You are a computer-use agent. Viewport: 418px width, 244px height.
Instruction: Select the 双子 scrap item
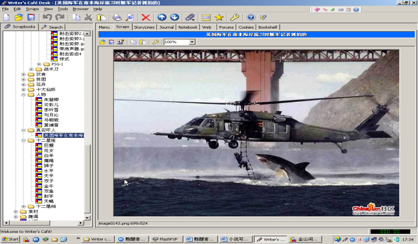(x=49, y=181)
